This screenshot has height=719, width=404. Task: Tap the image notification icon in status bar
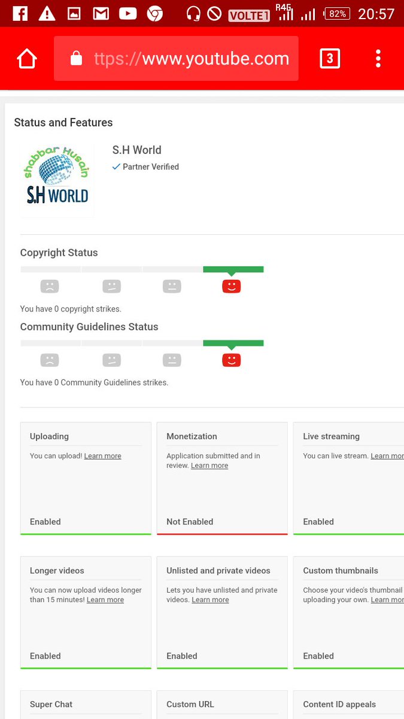74,13
